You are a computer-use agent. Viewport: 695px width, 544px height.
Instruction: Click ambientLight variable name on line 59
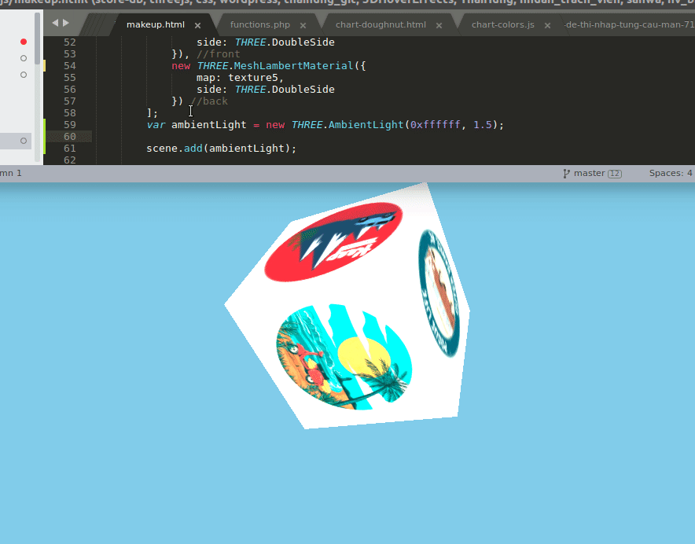pos(209,124)
